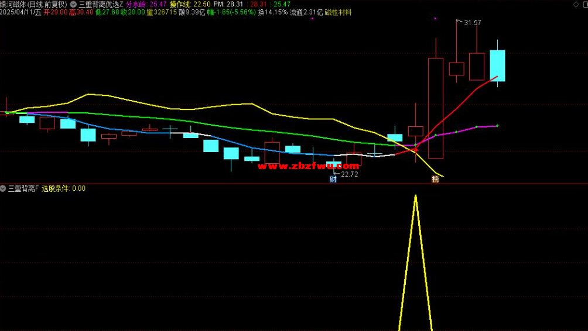Click the turnover amount 额9.39亿

pyautogui.click(x=192, y=12)
